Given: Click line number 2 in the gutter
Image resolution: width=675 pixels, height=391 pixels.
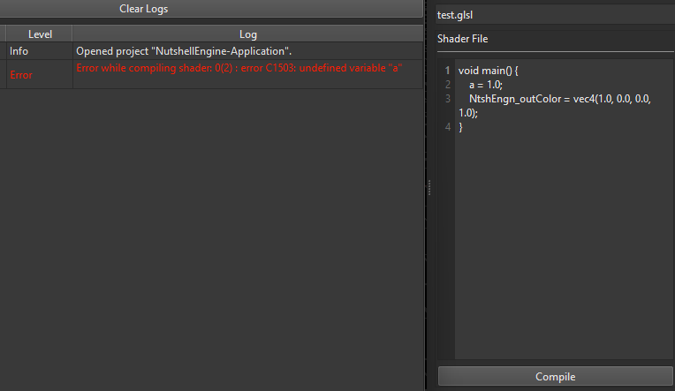Looking at the screenshot, I should point(447,85).
